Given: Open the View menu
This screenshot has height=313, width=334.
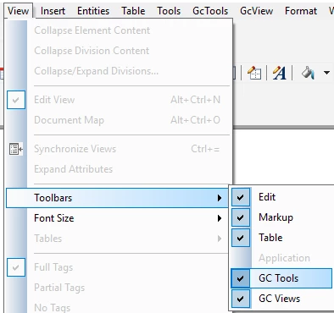Looking at the screenshot, I should (x=19, y=11).
